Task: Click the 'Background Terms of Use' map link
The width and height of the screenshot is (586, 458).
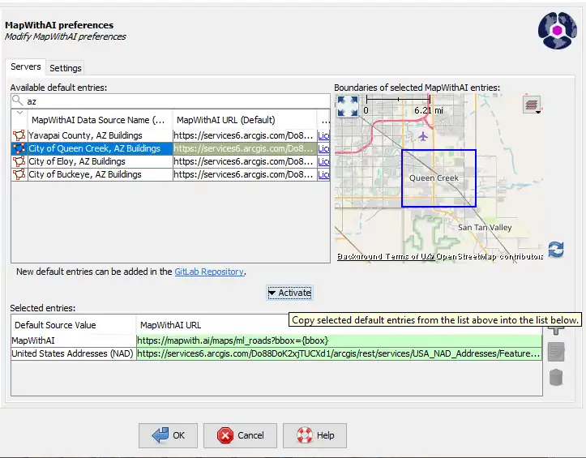Action: coord(386,256)
